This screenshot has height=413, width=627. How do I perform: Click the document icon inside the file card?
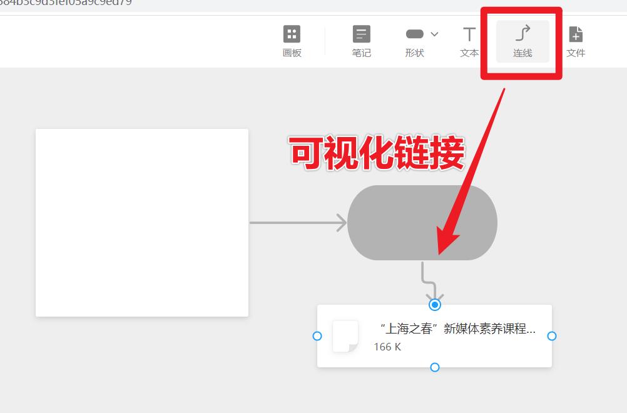[x=345, y=336]
